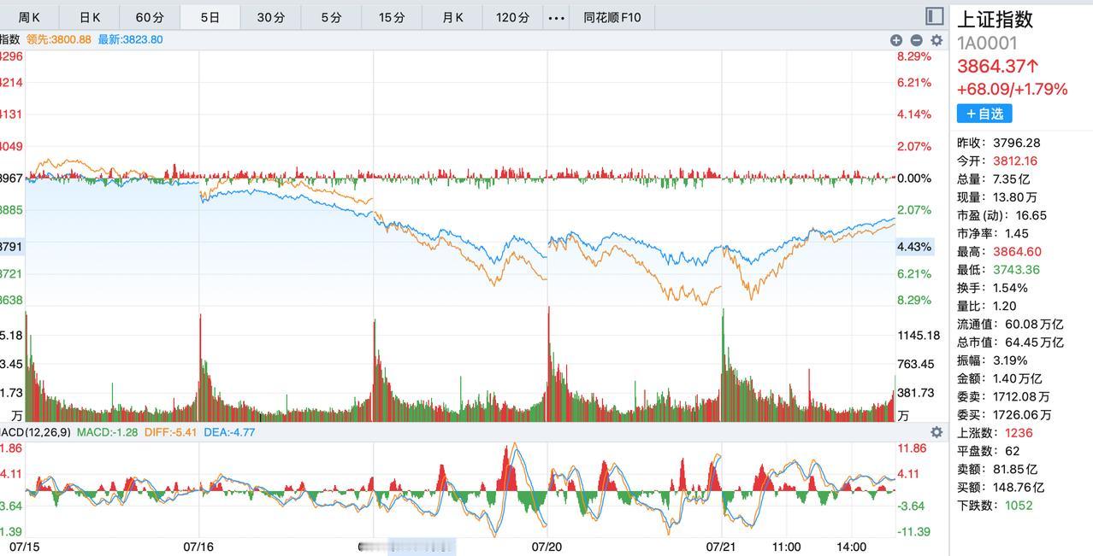Image resolution: width=1093 pixels, height=556 pixels.
Task: Click the 最低 3743.36 row
Action: point(998,270)
